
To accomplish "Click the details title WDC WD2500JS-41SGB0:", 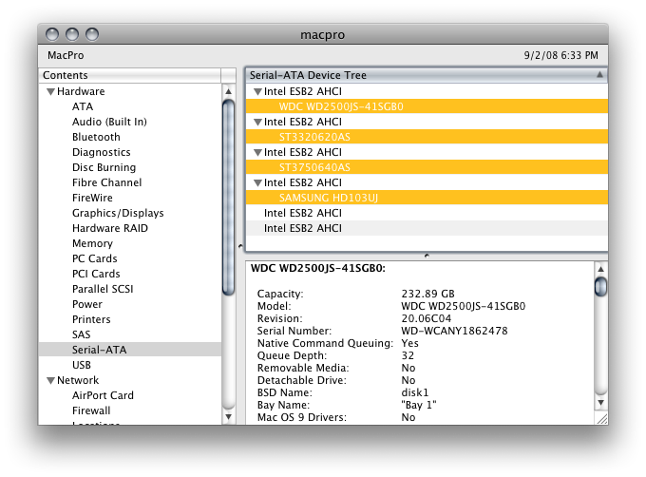I will tap(318, 269).
